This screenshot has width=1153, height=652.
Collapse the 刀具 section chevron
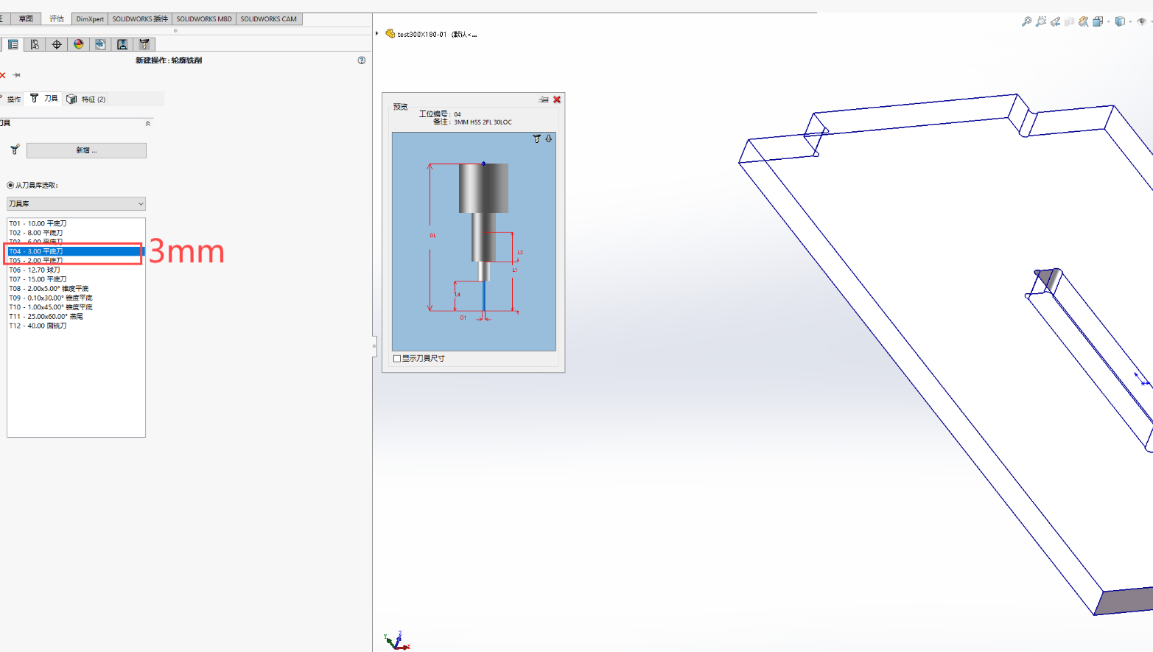click(x=148, y=124)
